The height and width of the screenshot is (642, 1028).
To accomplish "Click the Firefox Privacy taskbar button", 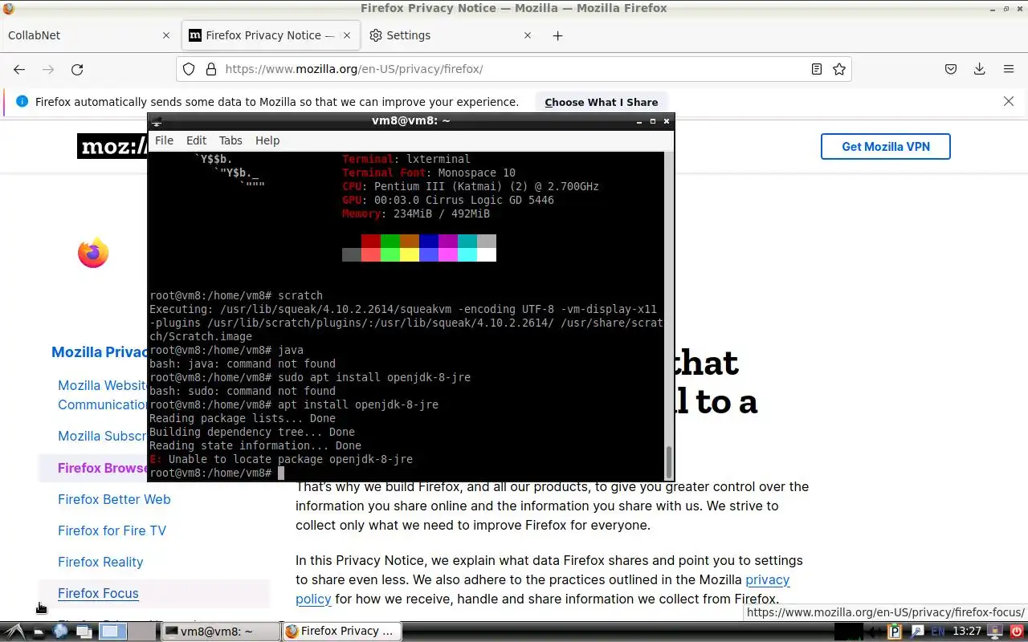I will pos(341,632).
